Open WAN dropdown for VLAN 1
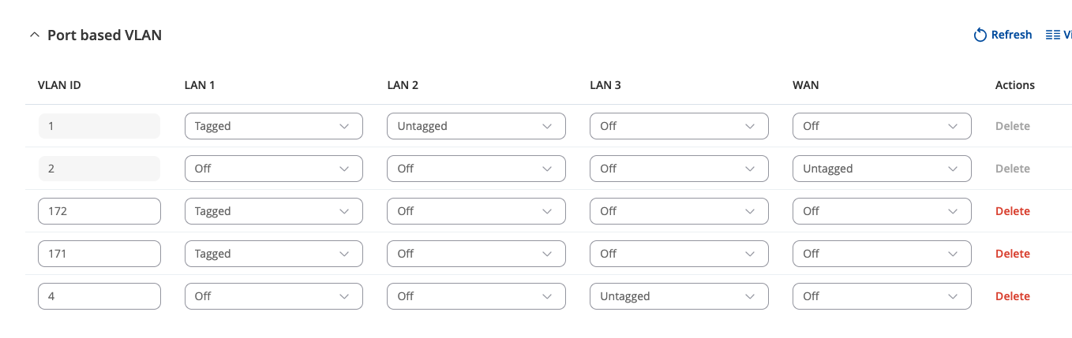The width and height of the screenshot is (1072, 338). click(882, 126)
